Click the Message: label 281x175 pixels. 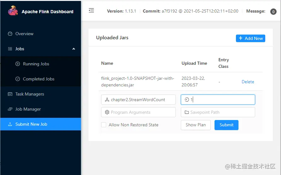click(255, 11)
